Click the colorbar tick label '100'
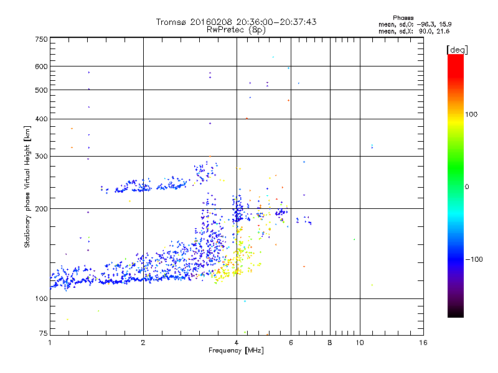The image size is (498, 373). [x=471, y=114]
